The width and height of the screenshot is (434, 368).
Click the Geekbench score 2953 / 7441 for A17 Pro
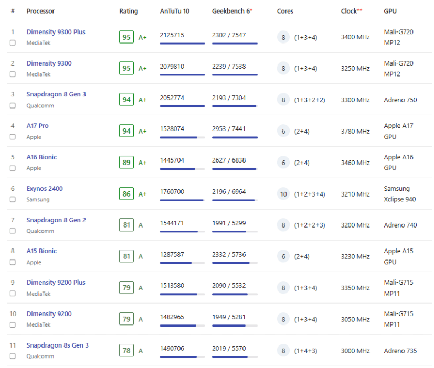click(229, 129)
